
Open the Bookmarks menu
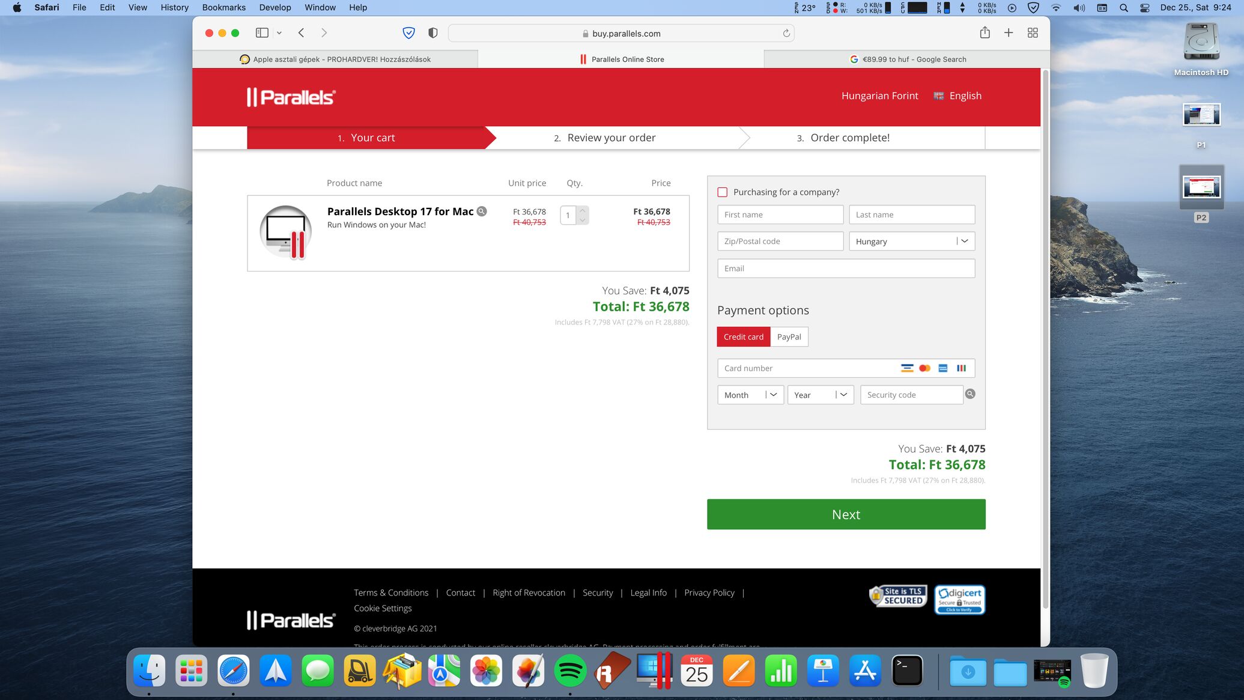point(224,8)
